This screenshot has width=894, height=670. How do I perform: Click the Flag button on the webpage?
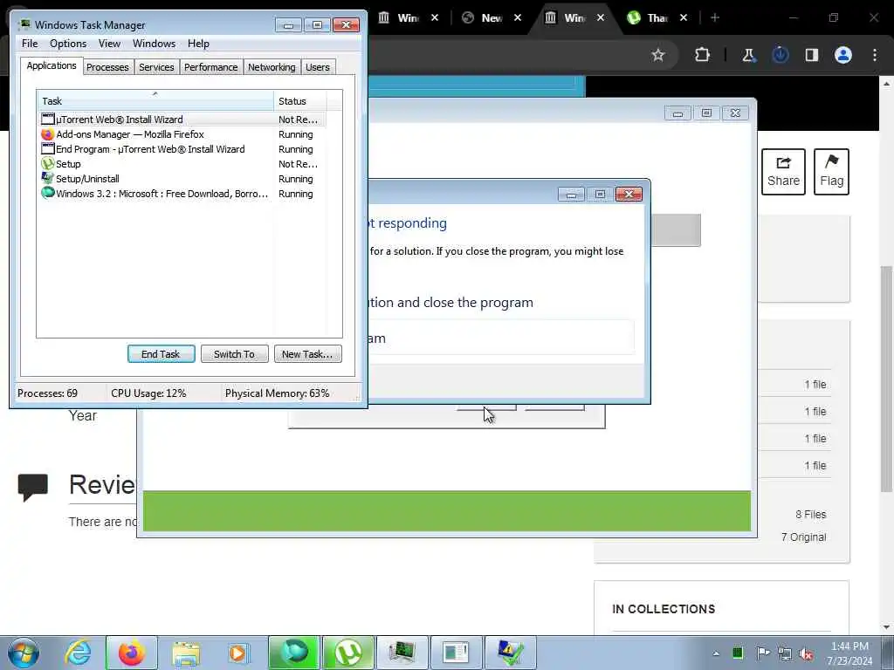click(x=831, y=172)
